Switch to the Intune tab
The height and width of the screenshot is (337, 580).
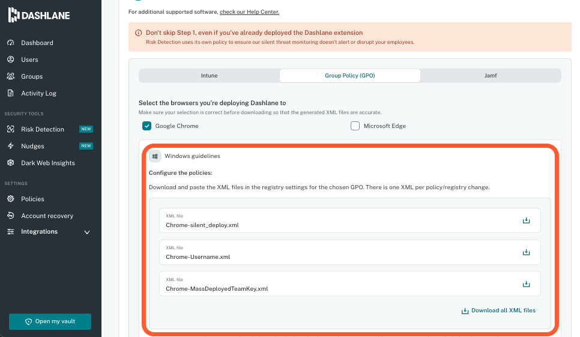[209, 76]
